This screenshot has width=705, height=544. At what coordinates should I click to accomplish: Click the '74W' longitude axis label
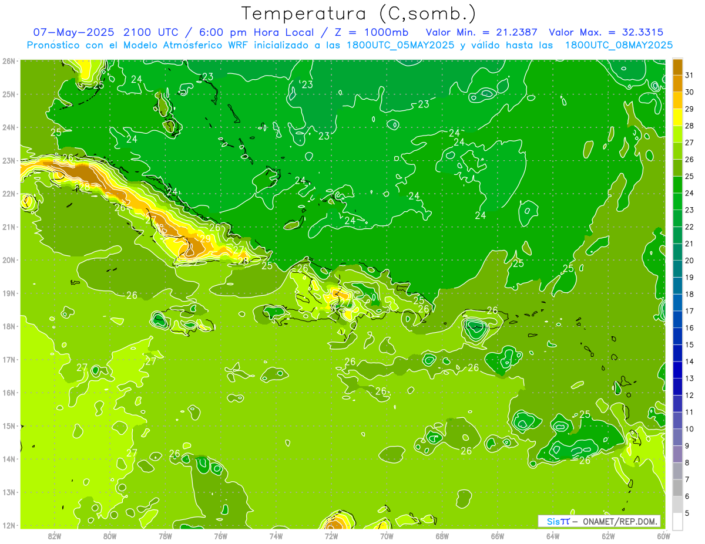276,535
